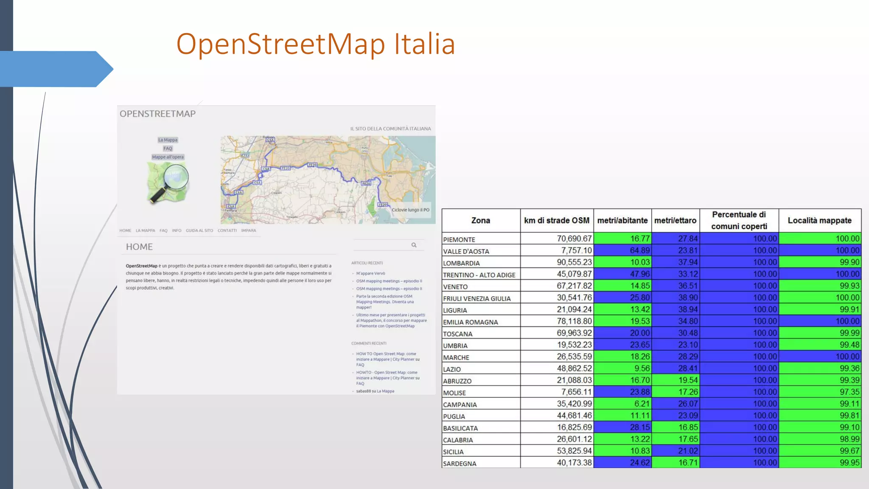The image size is (869, 489).
Task: Select the VALLE D'AOSTA row label
Action: [x=466, y=251]
